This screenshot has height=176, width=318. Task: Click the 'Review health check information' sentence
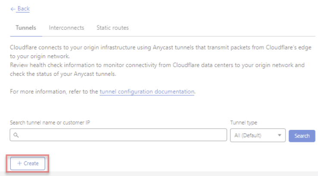pos(157,69)
